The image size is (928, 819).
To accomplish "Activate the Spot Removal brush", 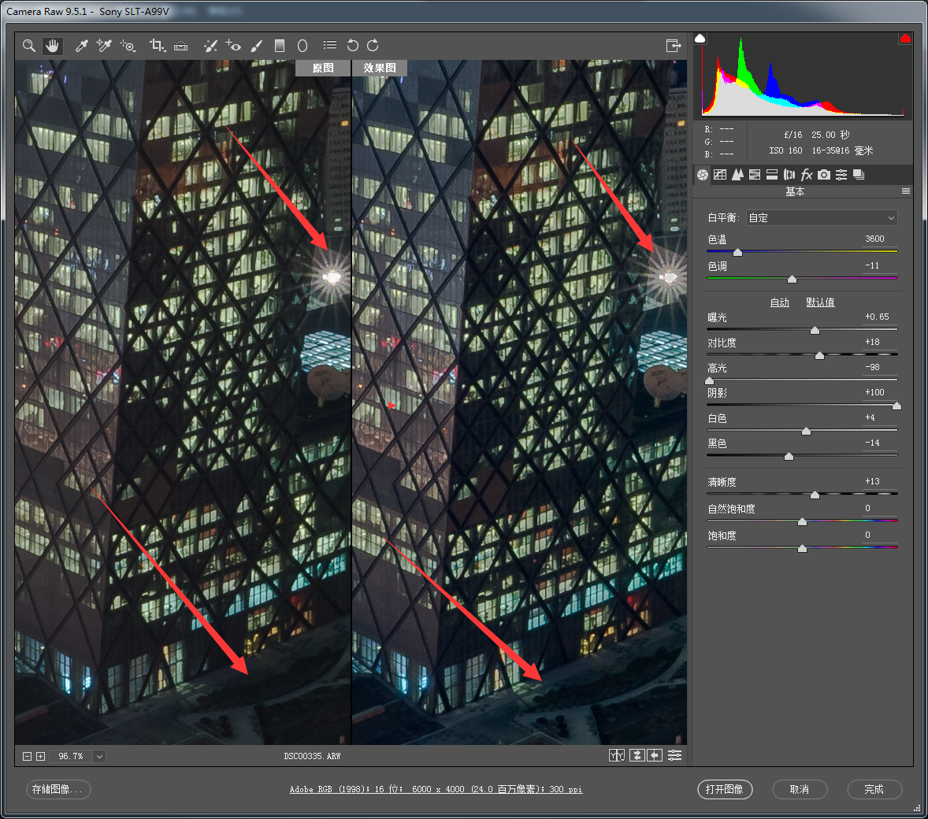I will click(210, 46).
